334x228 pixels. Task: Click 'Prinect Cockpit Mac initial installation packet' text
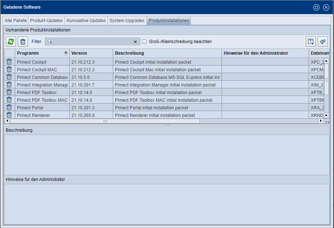[158, 70]
